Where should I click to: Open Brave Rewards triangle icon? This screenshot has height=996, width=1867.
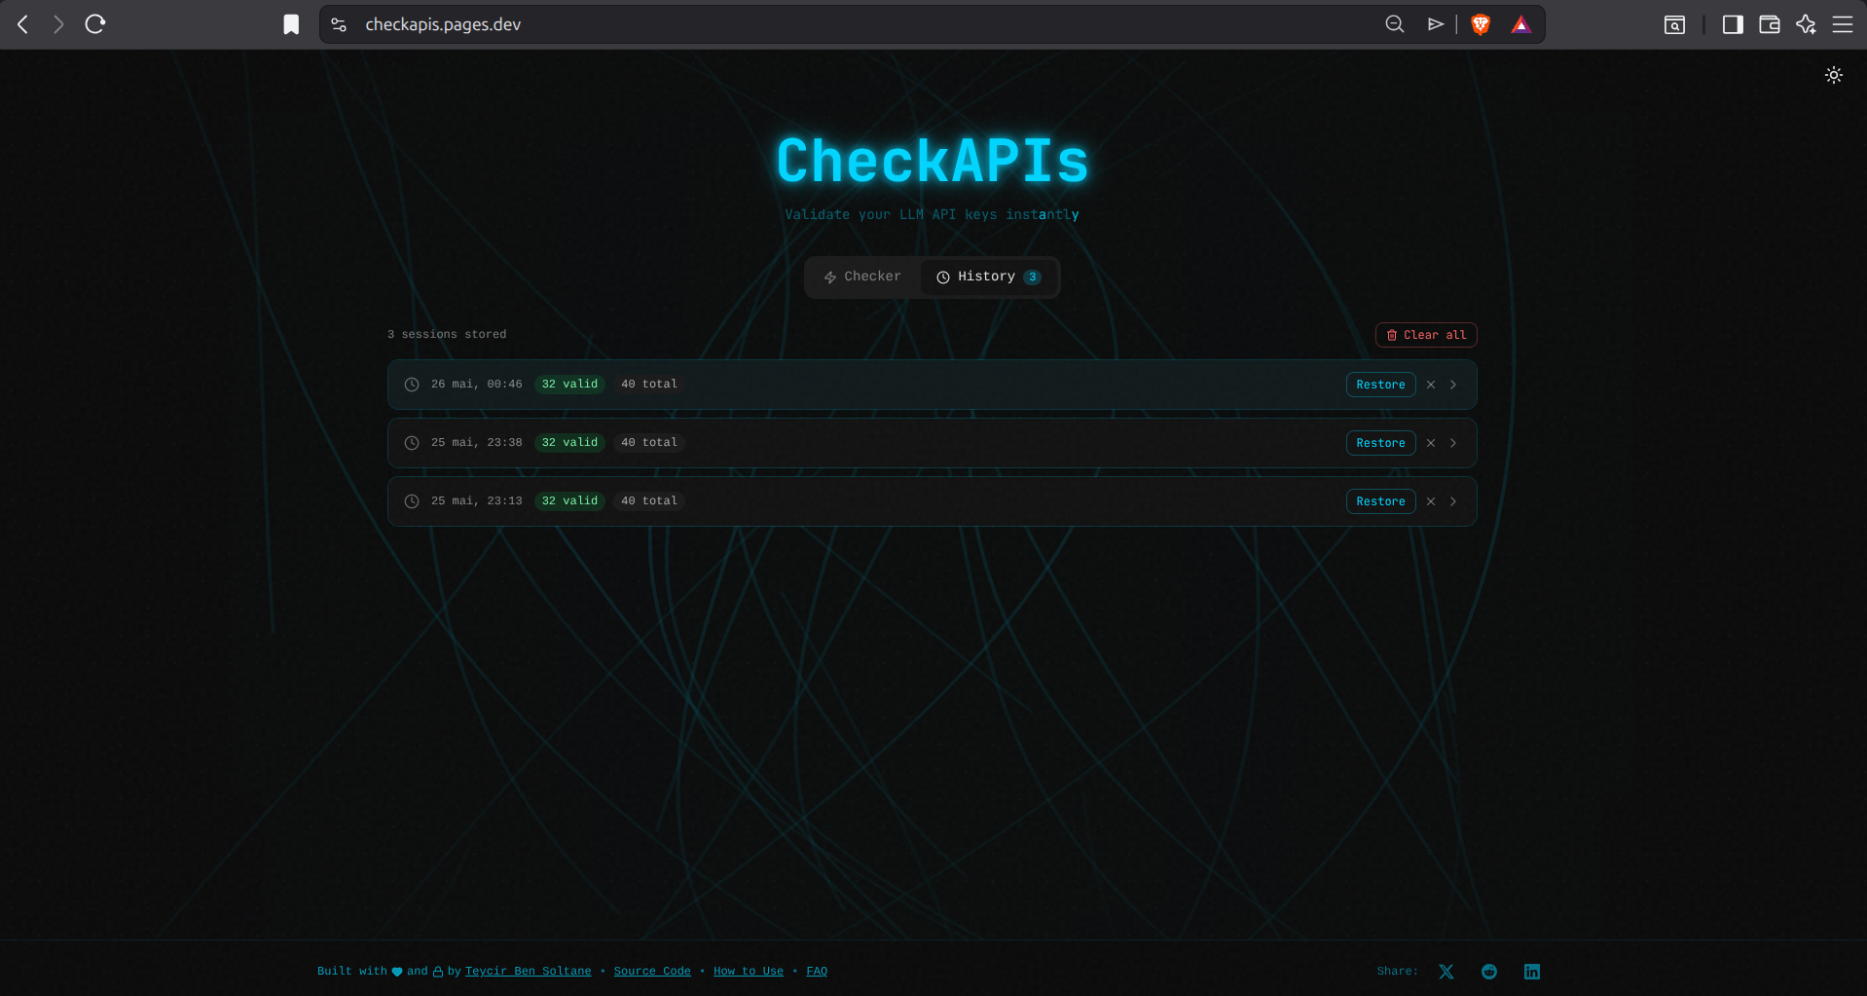(1521, 24)
